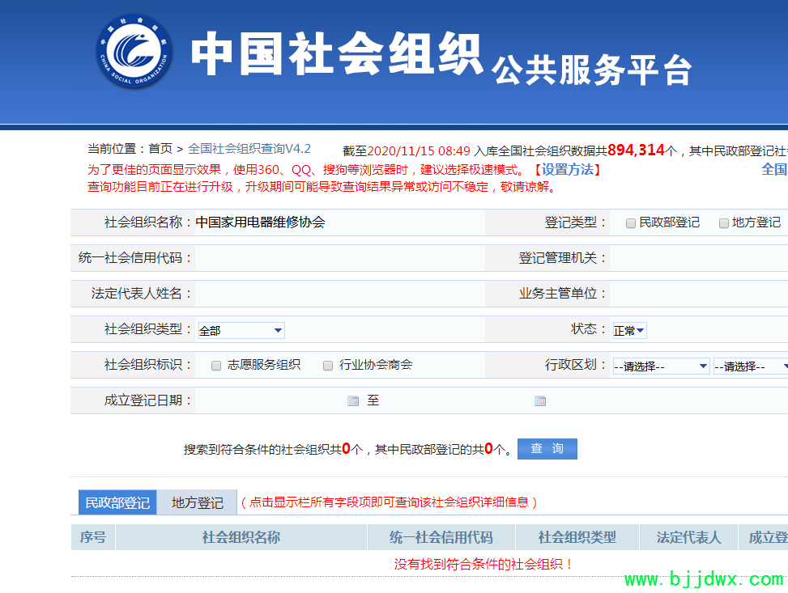
Task: Go to 首页 in the breadcrumb
Action: coord(160,149)
